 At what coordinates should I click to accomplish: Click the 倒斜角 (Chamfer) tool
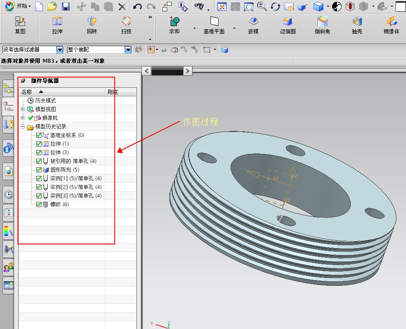point(322,25)
